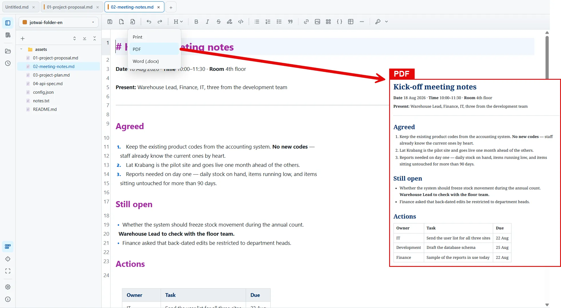
Task: Redo the last undone edit
Action: tap(160, 22)
